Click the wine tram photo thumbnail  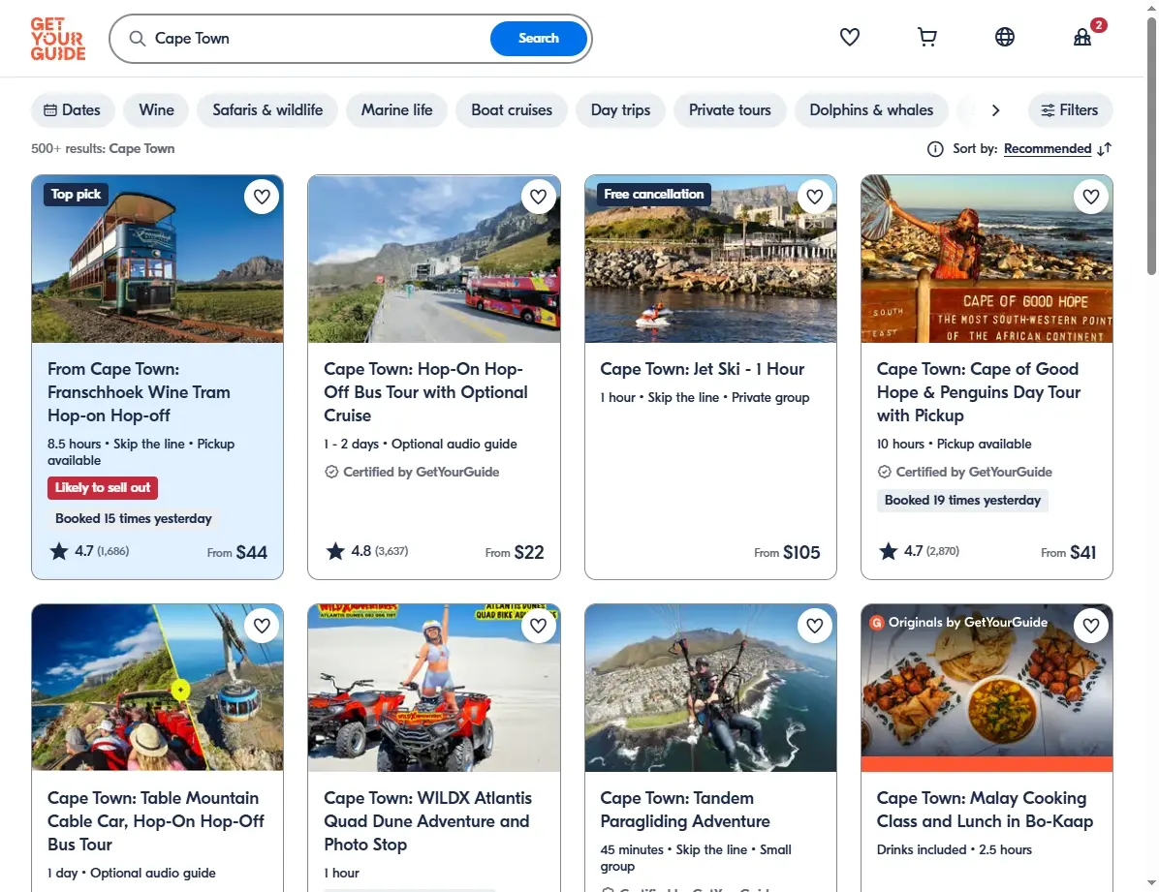click(157, 260)
